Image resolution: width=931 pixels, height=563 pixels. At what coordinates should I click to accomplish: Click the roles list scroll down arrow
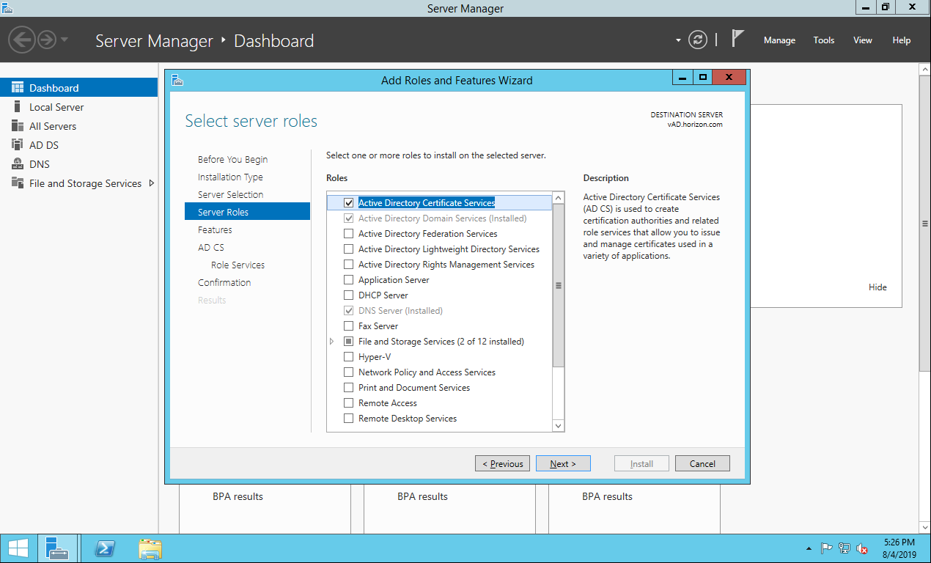click(x=558, y=425)
